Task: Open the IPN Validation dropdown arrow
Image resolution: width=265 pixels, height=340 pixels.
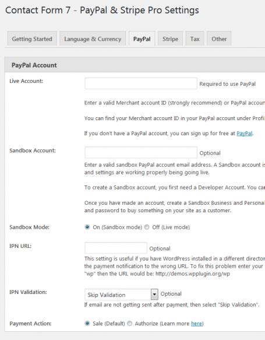Action: [x=154, y=295]
